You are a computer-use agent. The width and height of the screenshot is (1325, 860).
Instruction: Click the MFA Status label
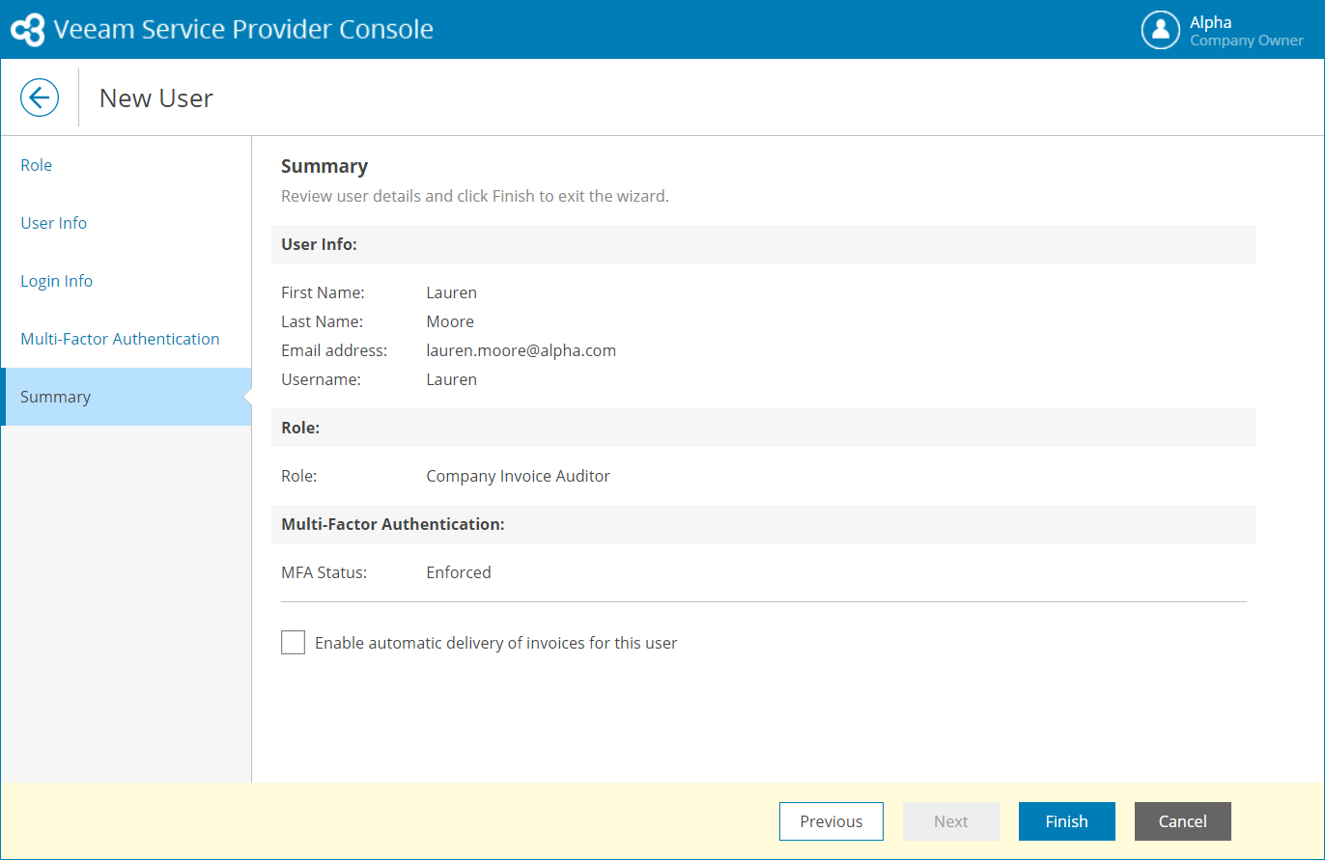(324, 572)
